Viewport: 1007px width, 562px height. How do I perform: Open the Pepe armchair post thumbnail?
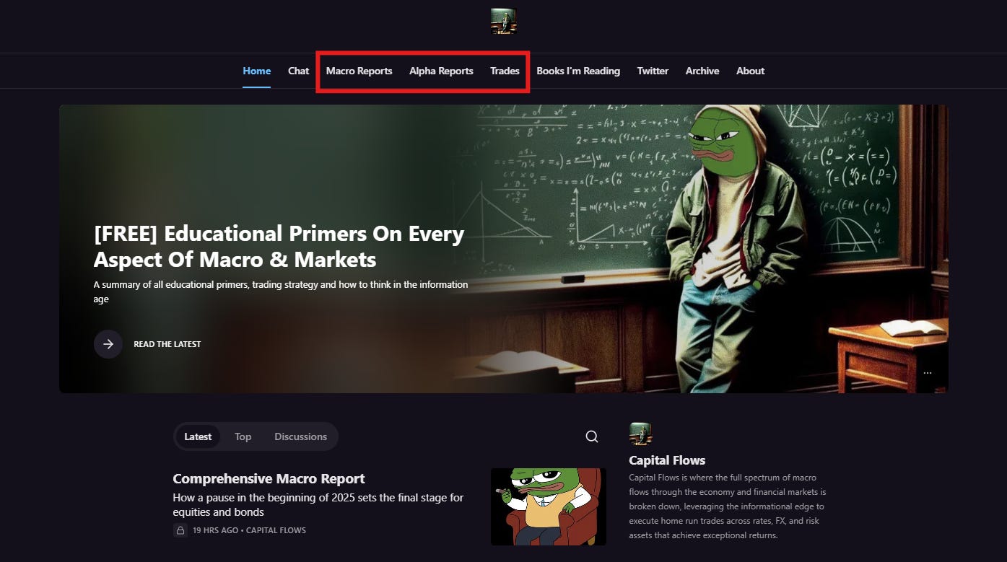pos(549,506)
